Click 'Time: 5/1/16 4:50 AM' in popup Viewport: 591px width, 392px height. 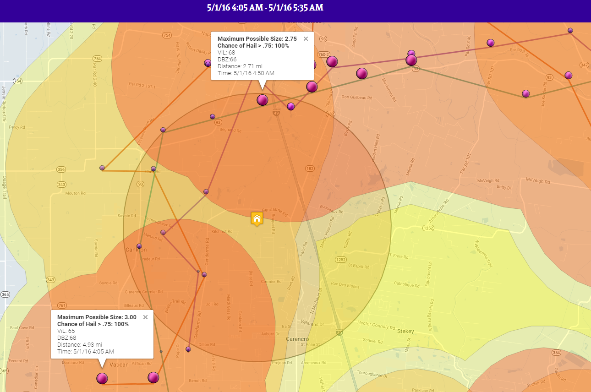246,73
